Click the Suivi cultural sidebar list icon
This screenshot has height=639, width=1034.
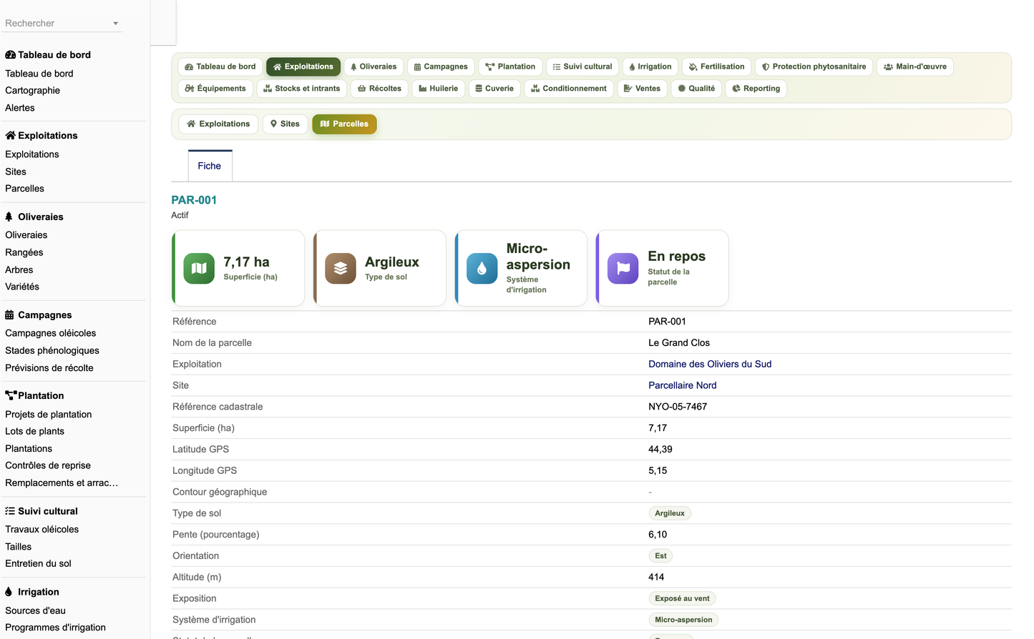click(10, 511)
